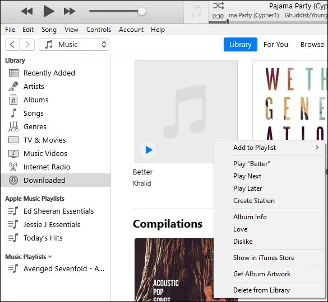The width and height of the screenshot is (328, 302).
Task: Open the Edit menu
Action: coord(28,30)
